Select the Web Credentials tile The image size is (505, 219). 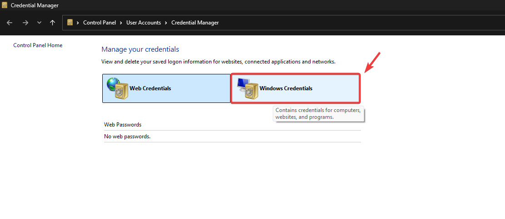click(x=166, y=88)
